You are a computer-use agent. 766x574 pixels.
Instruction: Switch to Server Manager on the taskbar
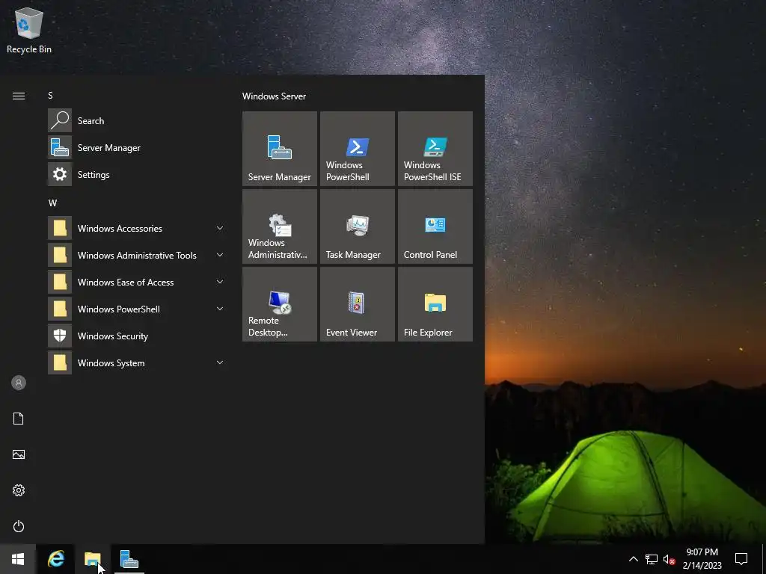tap(129, 559)
